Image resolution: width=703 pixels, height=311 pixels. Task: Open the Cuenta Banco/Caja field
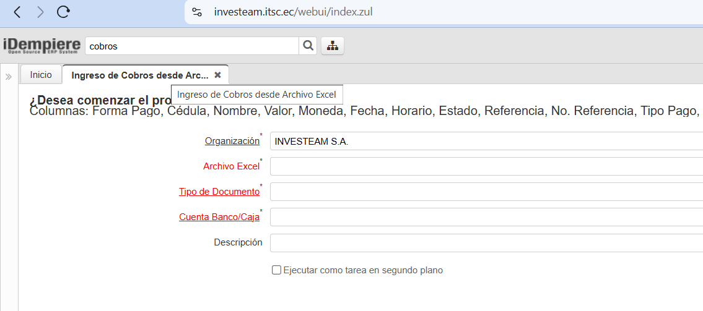pos(486,217)
